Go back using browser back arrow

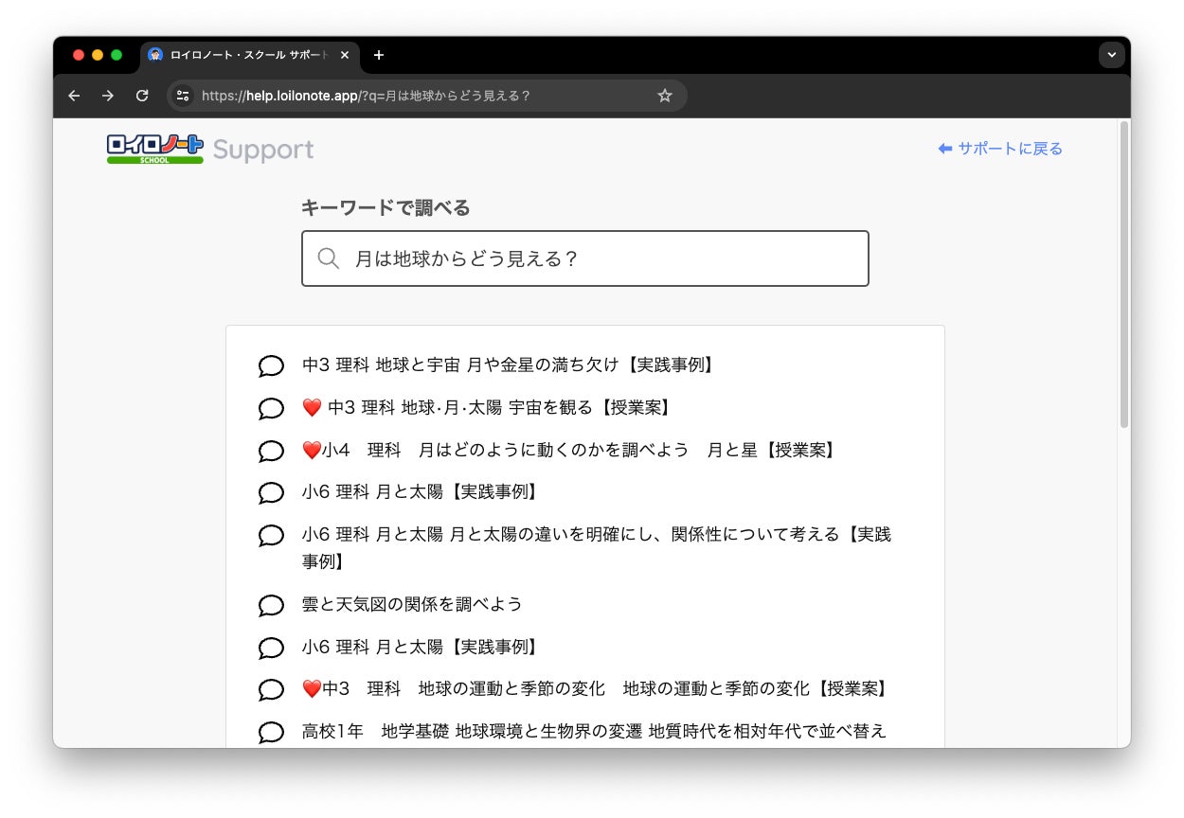pos(74,96)
